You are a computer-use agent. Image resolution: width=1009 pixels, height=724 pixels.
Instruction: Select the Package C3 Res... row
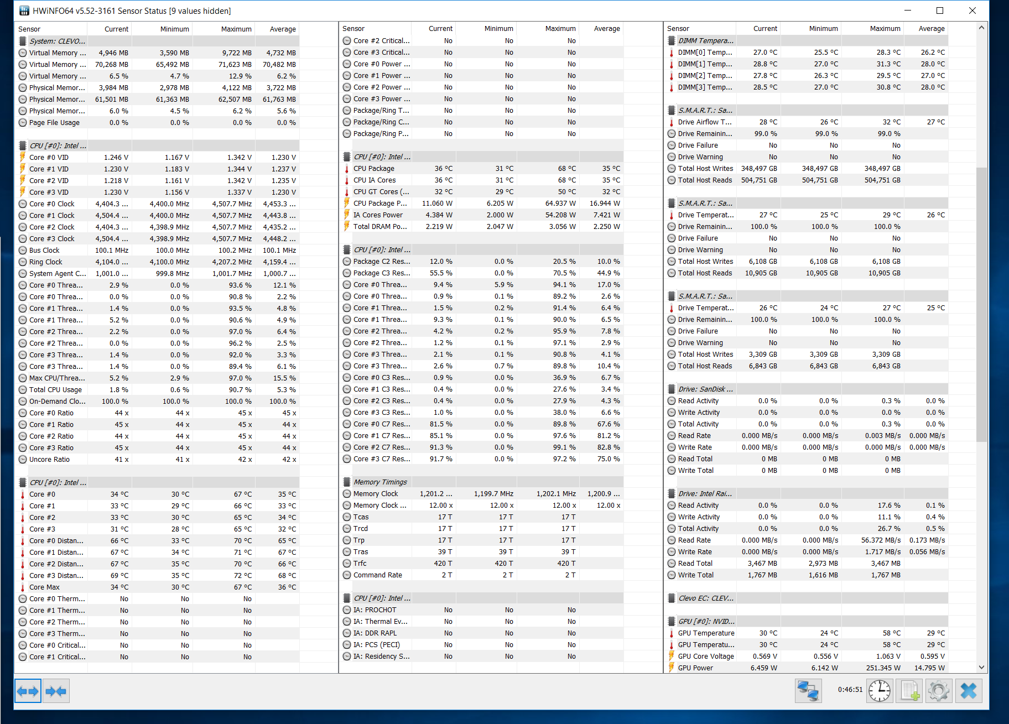click(x=481, y=273)
